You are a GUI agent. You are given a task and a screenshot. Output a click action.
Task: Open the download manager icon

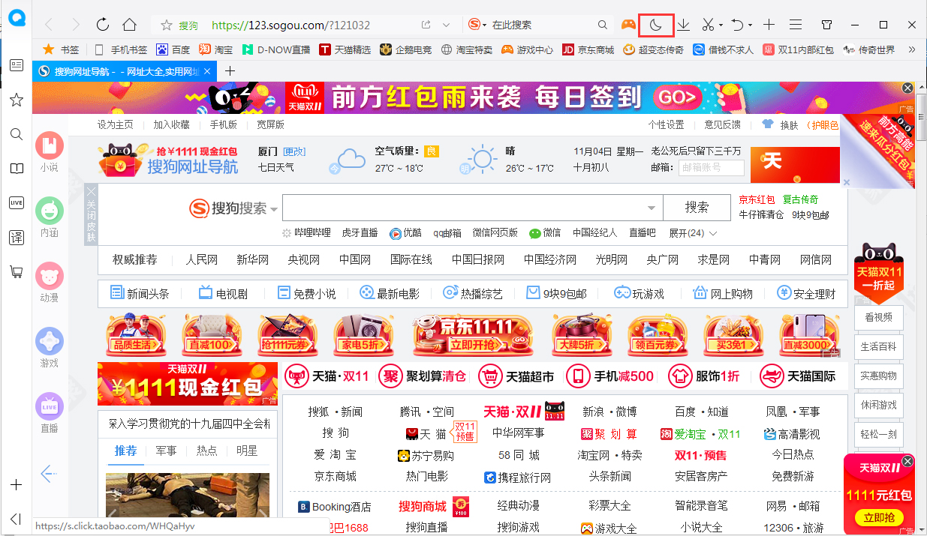(x=683, y=24)
